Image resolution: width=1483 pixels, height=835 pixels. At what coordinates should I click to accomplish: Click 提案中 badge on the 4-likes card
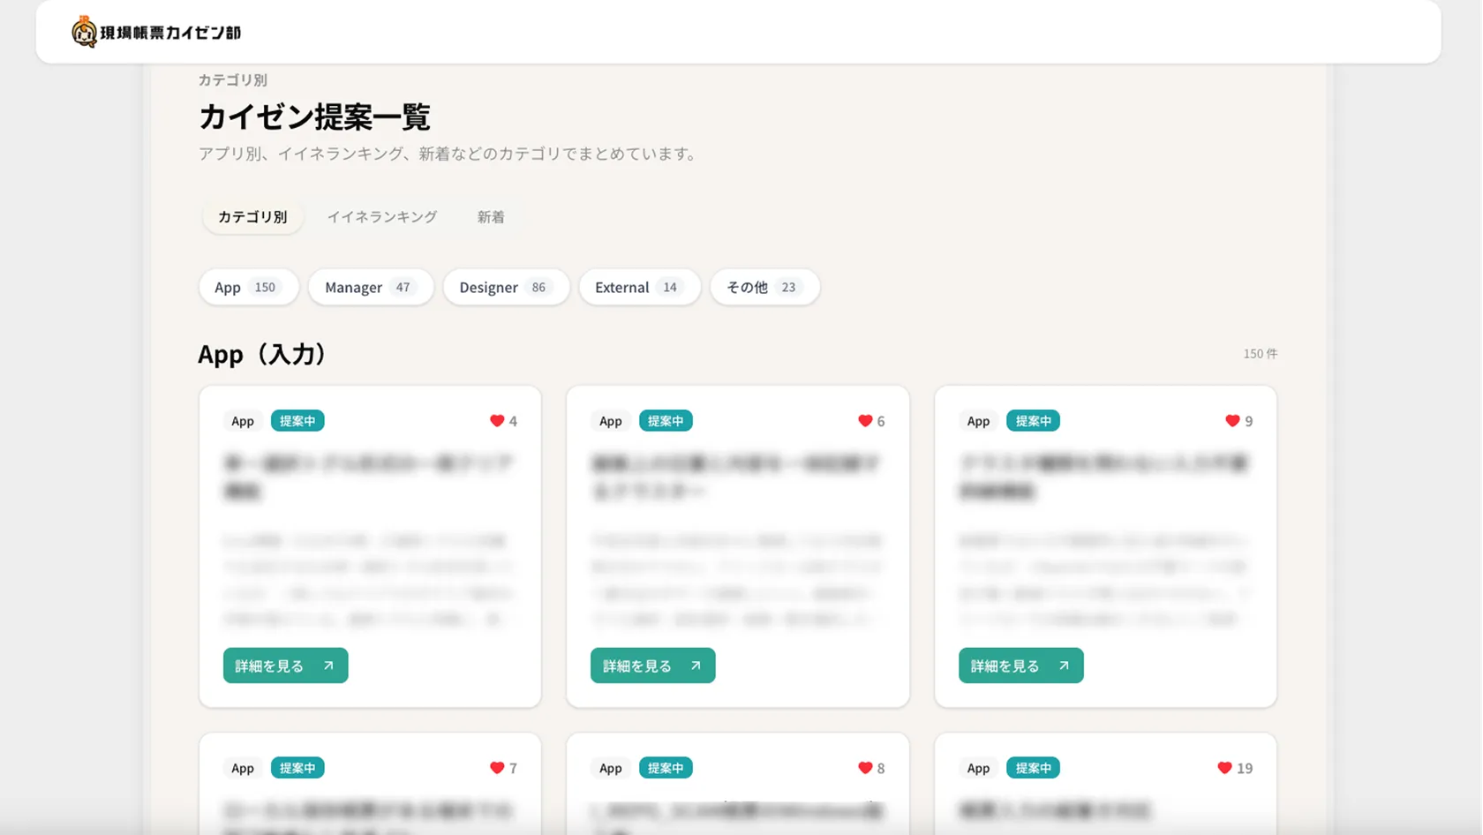pyautogui.click(x=297, y=421)
